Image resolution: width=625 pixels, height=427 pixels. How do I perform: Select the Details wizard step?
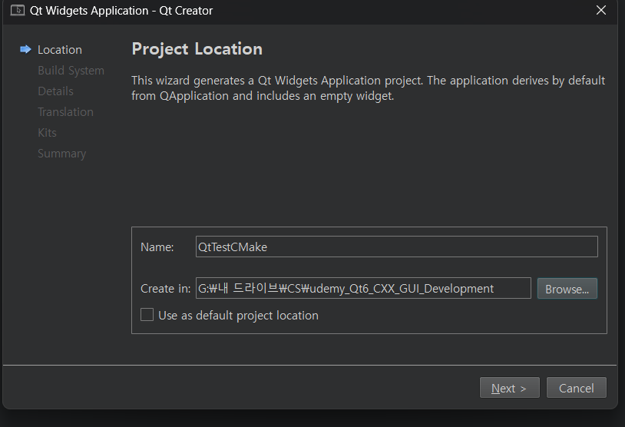pos(55,91)
